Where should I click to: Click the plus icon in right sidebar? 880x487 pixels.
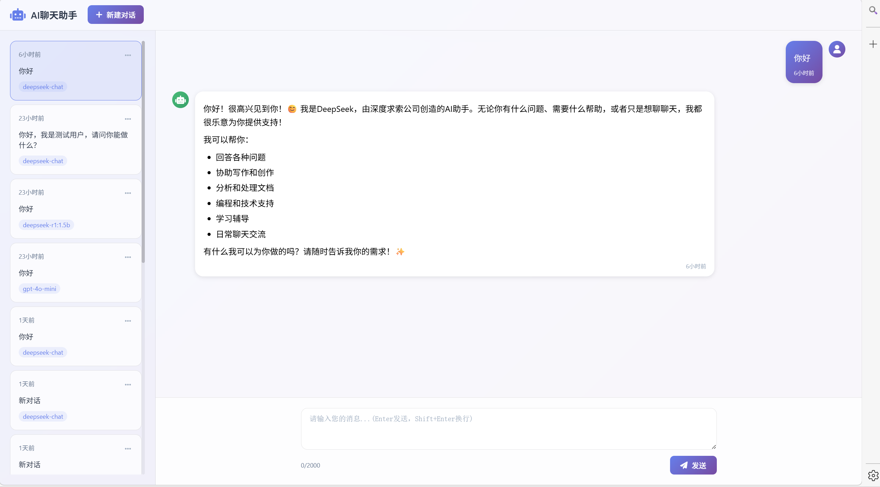873,44
